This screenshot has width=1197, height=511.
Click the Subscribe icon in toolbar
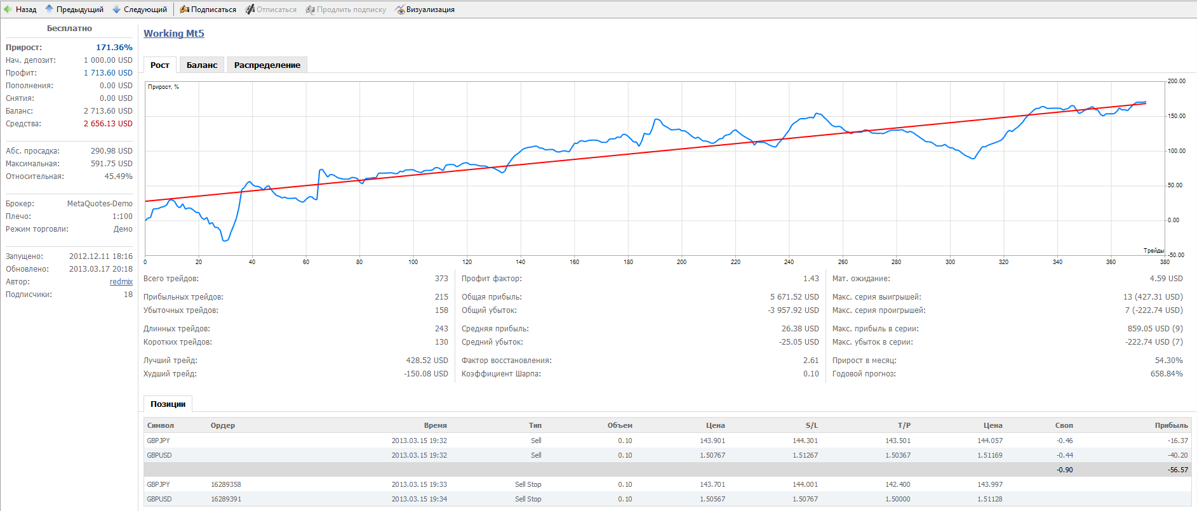tap(184, 10)
